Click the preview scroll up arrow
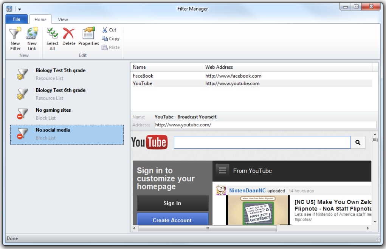 tap(375, 134)
